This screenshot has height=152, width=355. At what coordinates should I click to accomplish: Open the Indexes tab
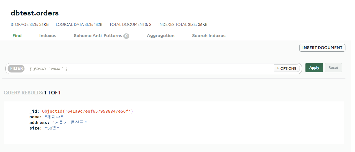(x=48, y=36)
